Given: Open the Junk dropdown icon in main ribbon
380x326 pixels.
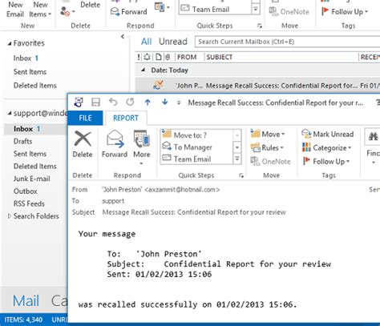Looking at the screenshot, I should tap(67, 11).
